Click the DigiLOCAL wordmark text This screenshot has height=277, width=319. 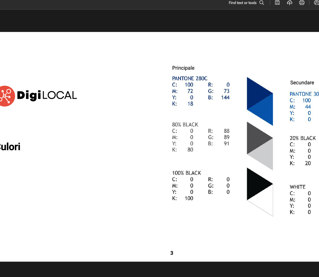(x=47, y=96)
